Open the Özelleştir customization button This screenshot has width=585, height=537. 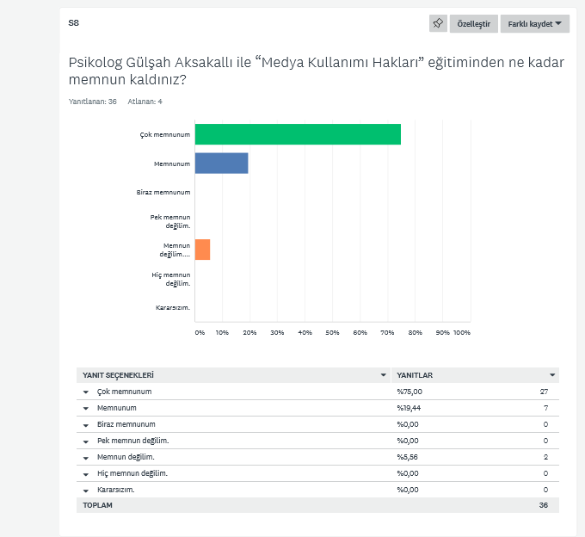[x=473, y=23]
